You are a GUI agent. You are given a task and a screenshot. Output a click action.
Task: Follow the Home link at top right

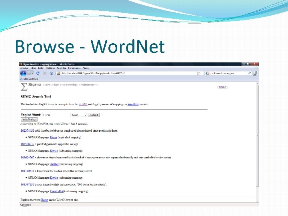pos(222,87)
